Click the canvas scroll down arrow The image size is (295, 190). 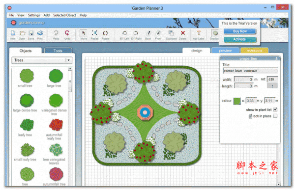coord(279,185)
